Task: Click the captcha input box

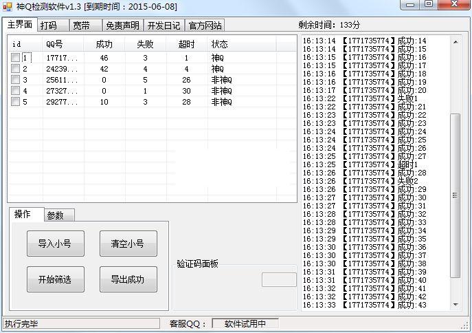Action: tap(279, 280)
